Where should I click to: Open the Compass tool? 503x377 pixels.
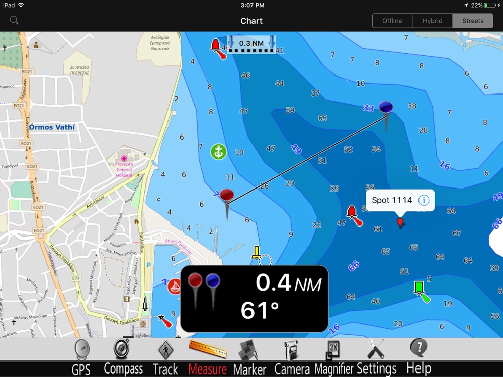122,348
